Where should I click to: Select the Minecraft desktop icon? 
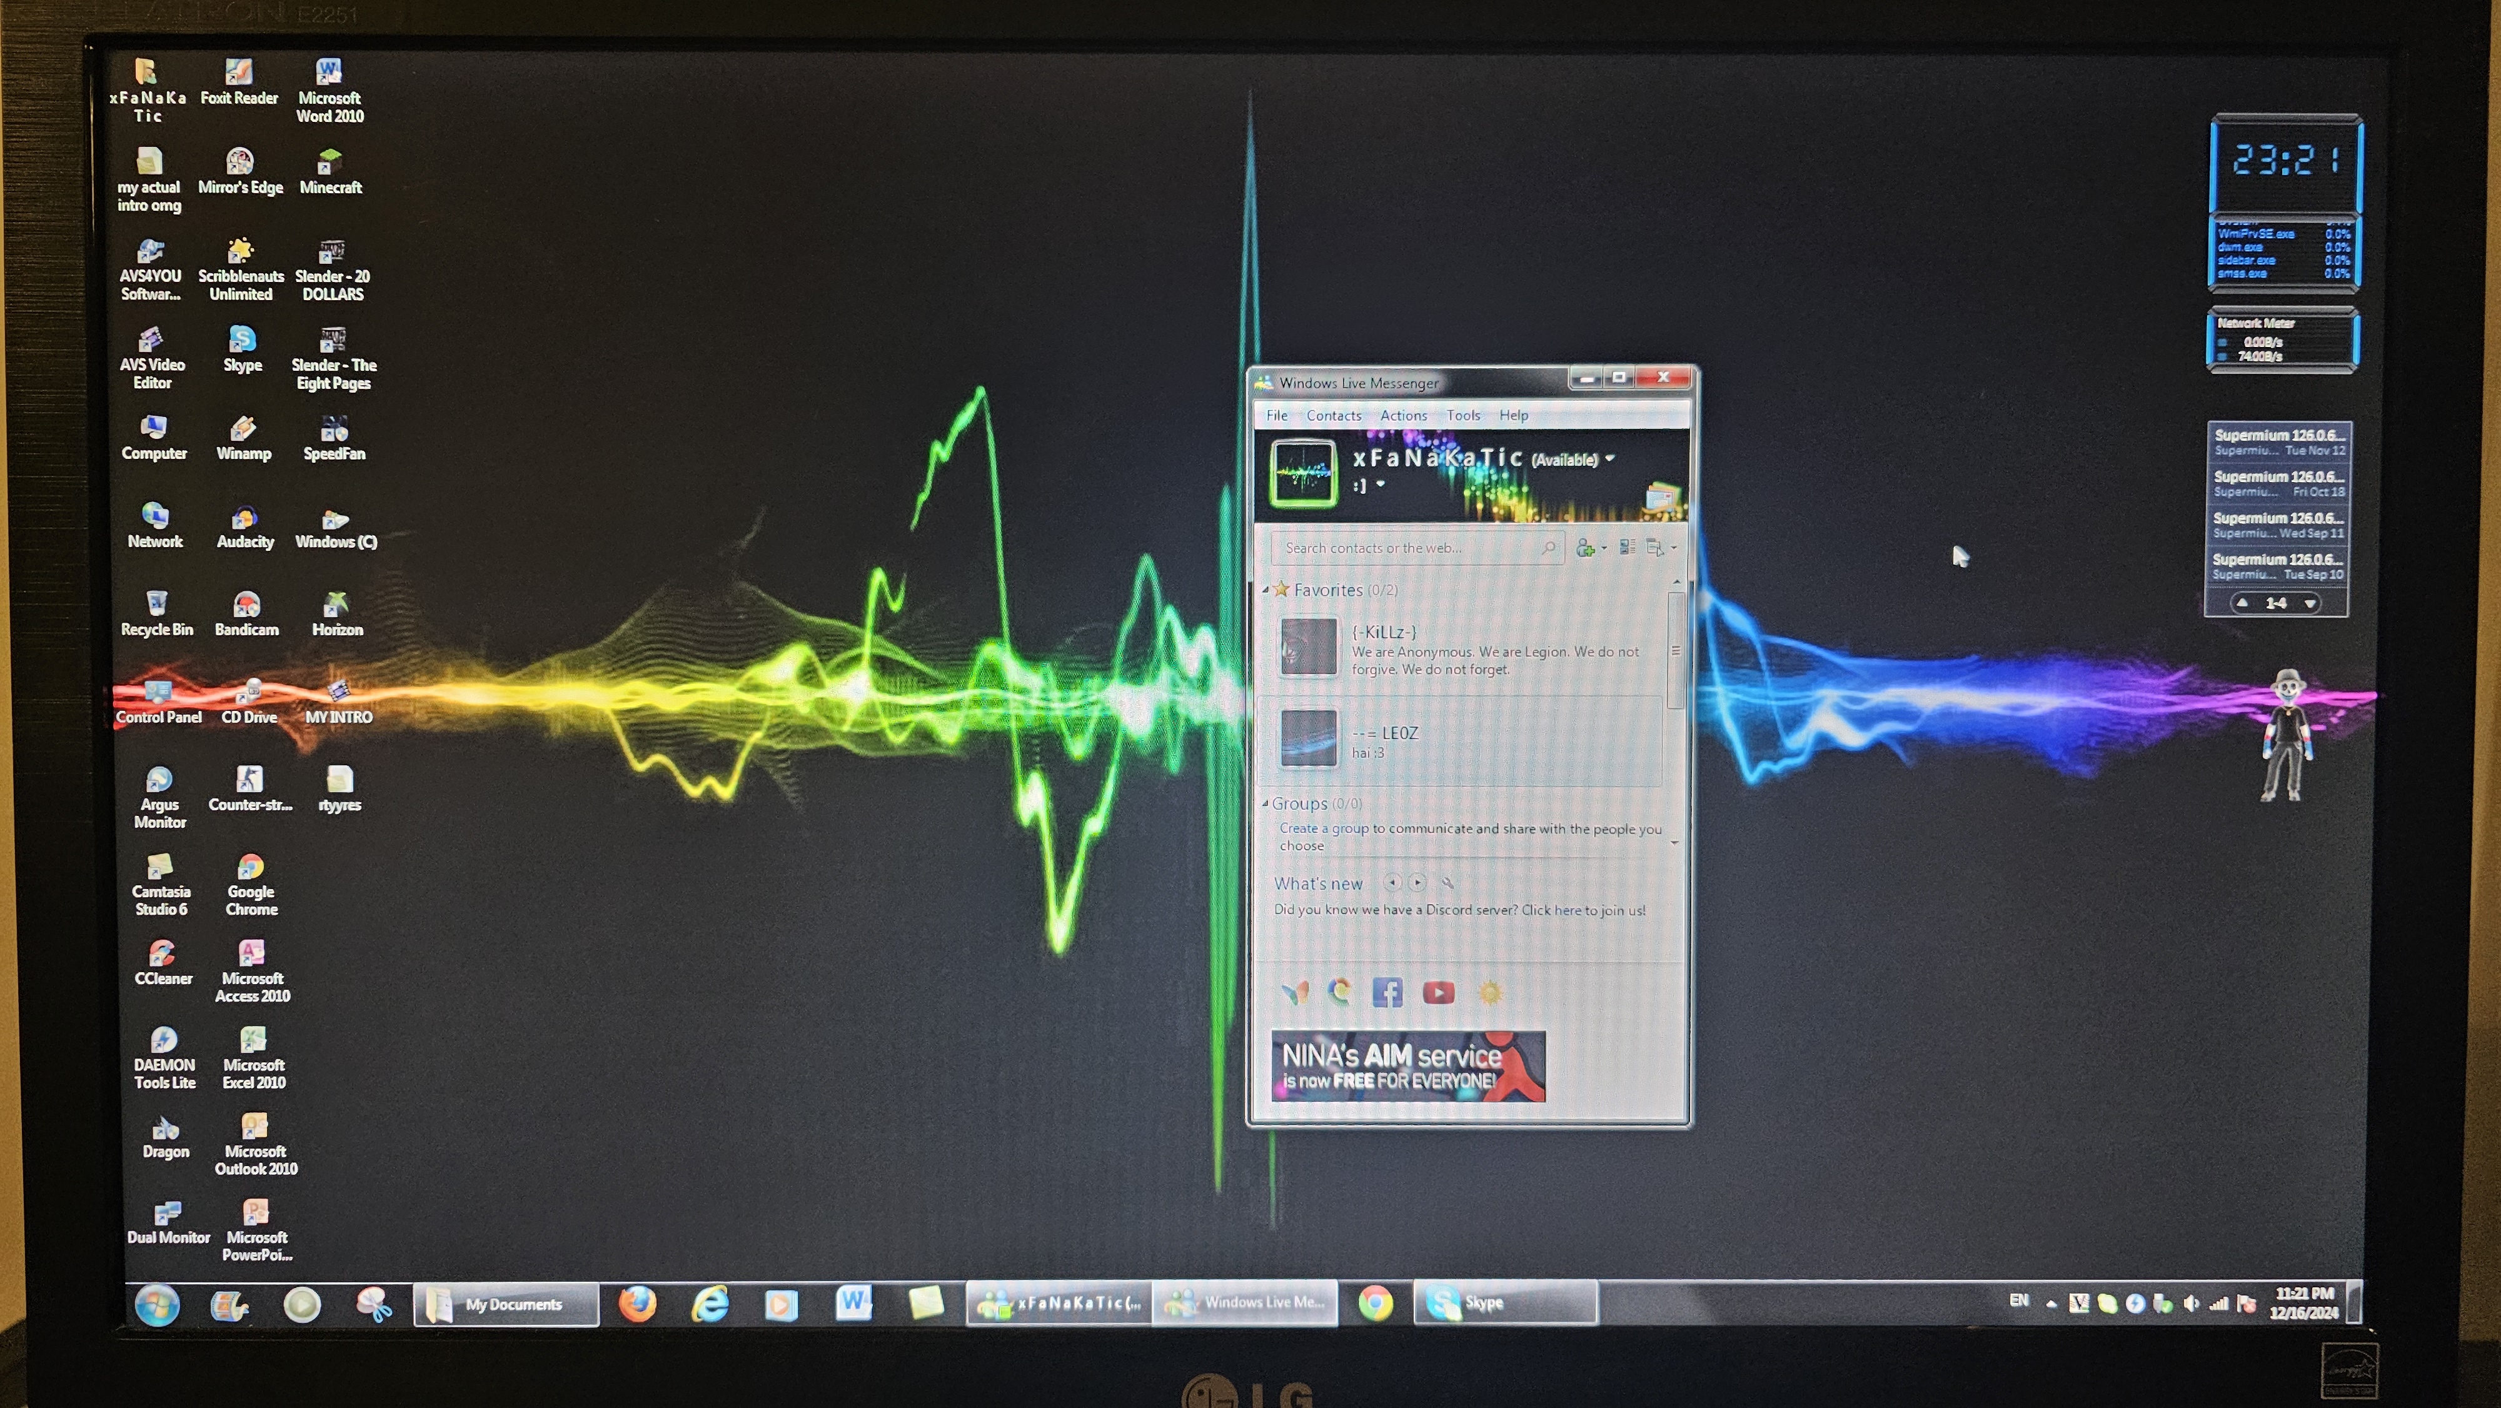[x=330, y=172]
